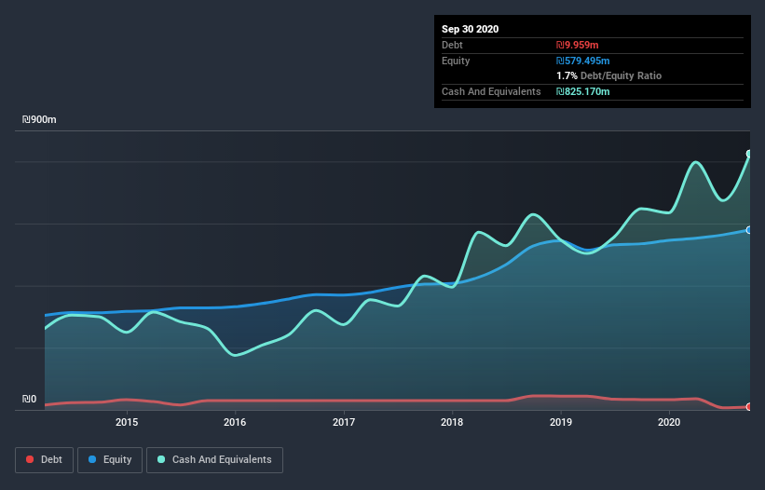
Task: Click the Debt label in tooltip
Action: coord(452,45)
